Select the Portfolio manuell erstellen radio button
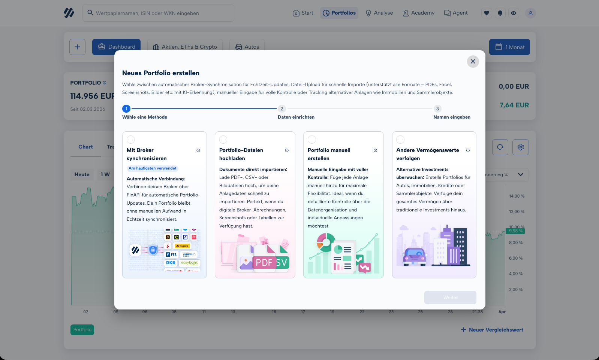Viewport: 599px width, 360px height. (x=312, y=140)
